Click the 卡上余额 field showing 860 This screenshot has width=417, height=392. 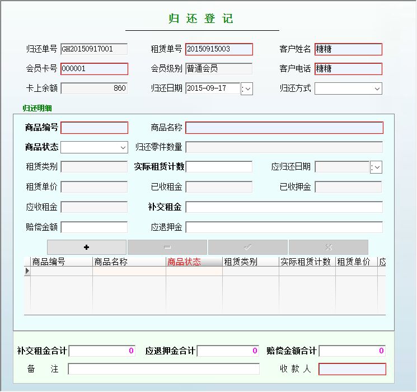[x=94, y=88]
